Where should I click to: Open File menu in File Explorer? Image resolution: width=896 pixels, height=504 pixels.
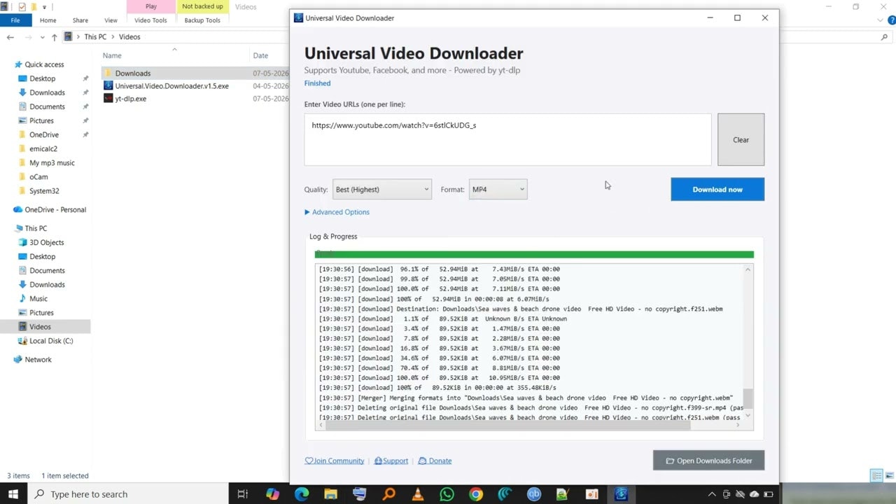(15, 20)
